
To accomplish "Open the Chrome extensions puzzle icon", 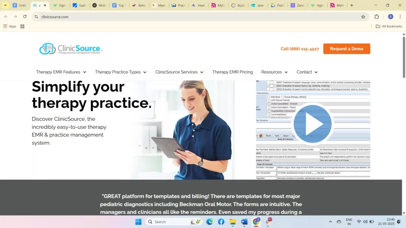I will point(376,17).
